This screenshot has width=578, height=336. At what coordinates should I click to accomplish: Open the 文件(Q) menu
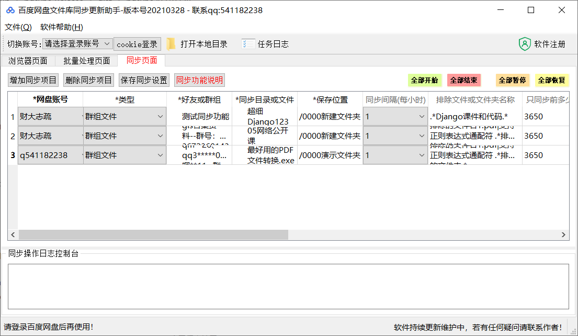point(18,27)
